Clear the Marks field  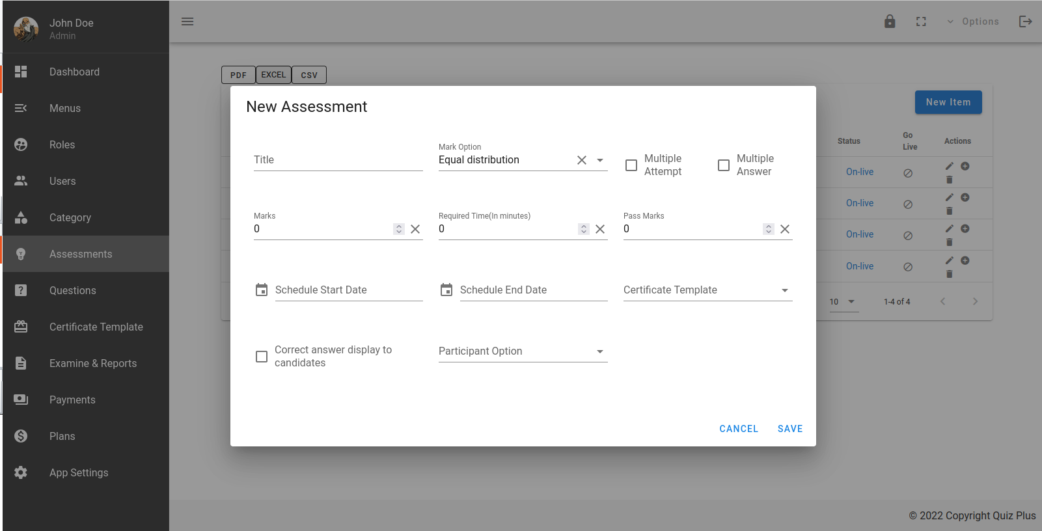pos(415,229)
